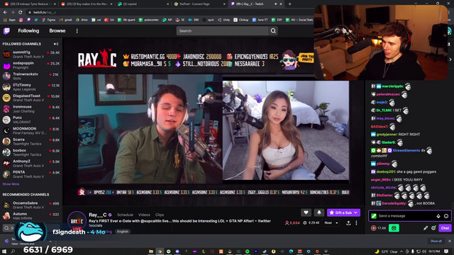The image size is (454, 255).
Task: Open the Browse page
Action: point(57,30)
